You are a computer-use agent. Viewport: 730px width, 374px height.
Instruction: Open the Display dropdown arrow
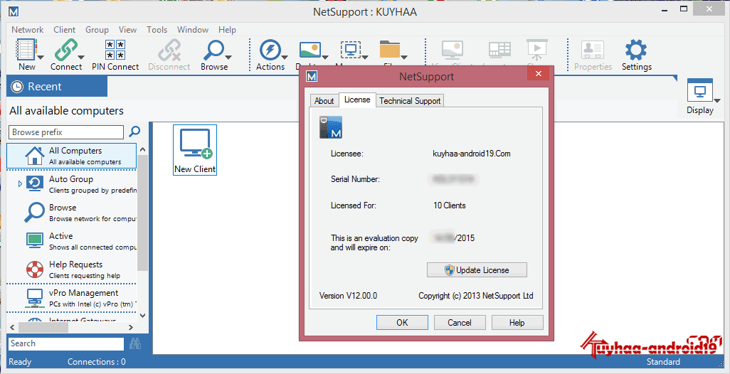[717, 100]
